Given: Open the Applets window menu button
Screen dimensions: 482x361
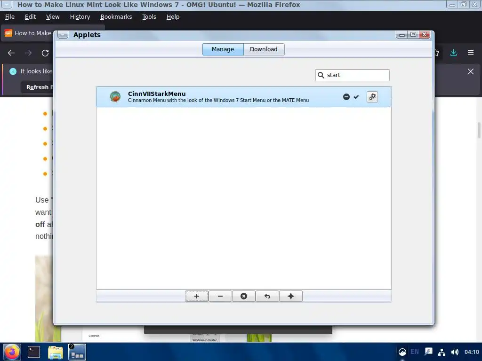Looking at the screenshot, I should click(x=63, y=35).
